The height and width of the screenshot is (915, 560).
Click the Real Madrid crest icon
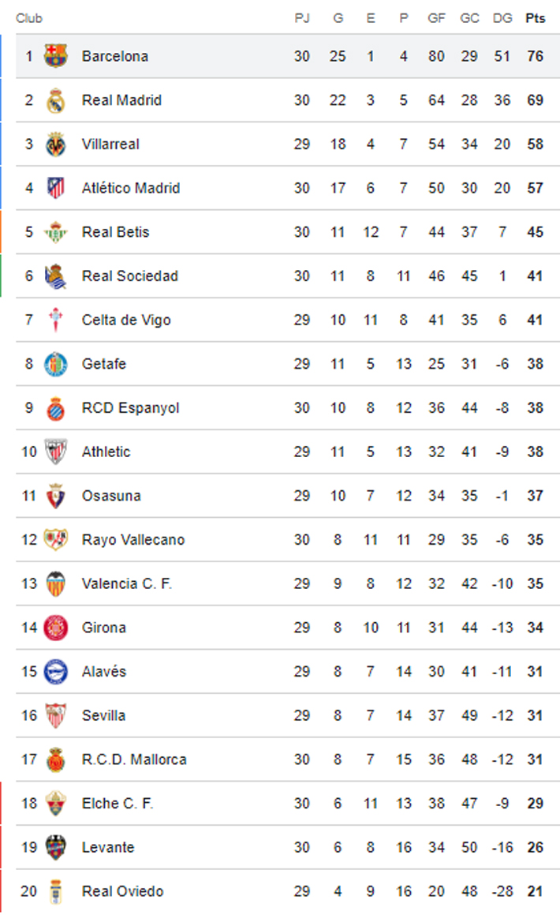[55, 100]
